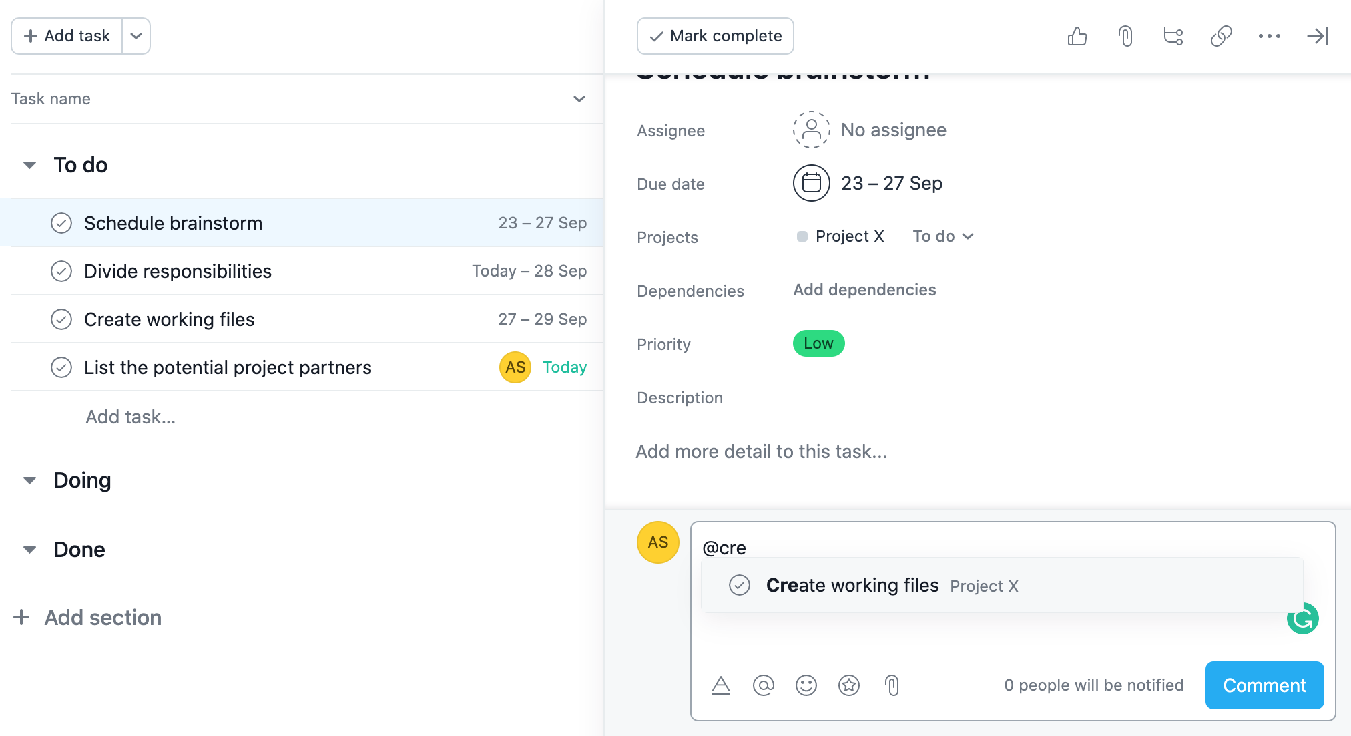Click the green Low priority tag
The width and height of the screenshot is (1351, 736).
(818, 343)
